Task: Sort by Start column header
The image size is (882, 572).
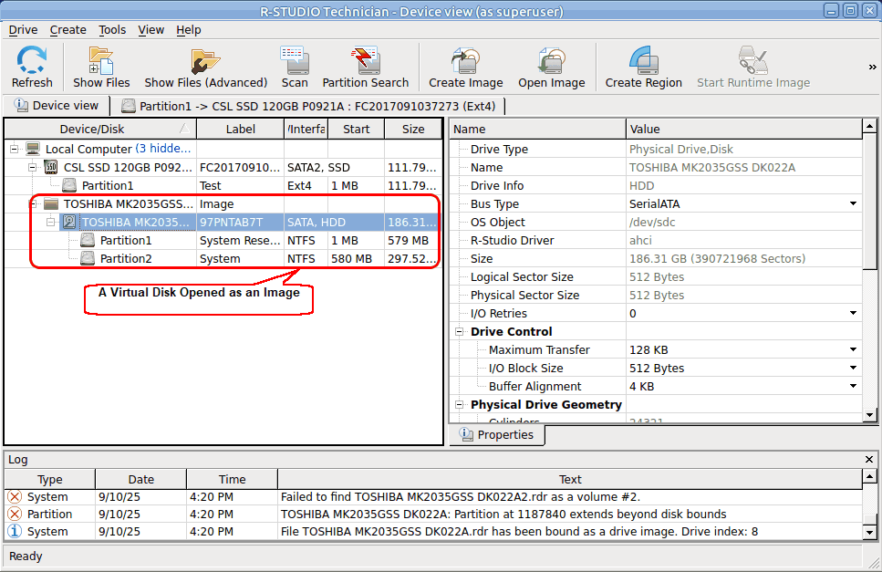Action: coord(356,130)
